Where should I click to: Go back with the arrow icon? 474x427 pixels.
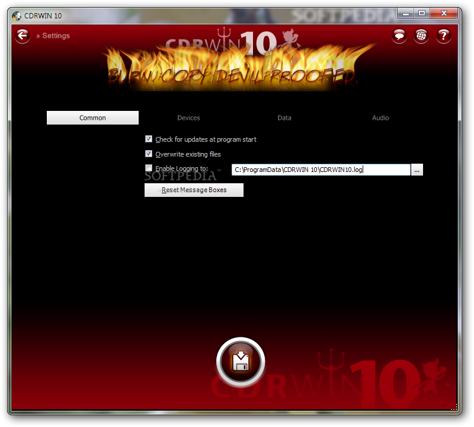[x=23, y=36]
